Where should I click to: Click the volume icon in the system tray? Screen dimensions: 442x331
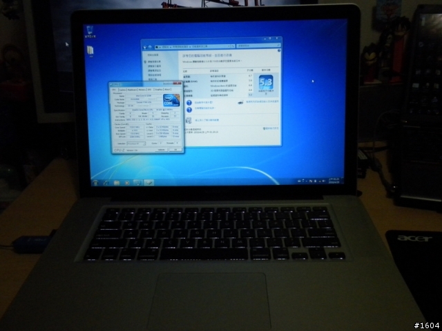(324, 181)
